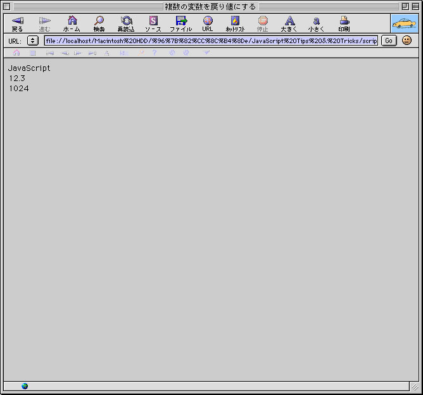Open 検索 (Search) magnifier icon

(99, 20)
